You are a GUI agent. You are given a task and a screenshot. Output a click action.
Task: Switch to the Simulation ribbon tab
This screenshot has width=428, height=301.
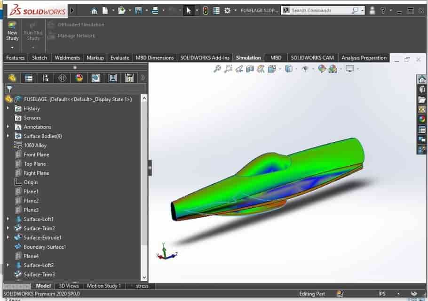tap(248, 57)
